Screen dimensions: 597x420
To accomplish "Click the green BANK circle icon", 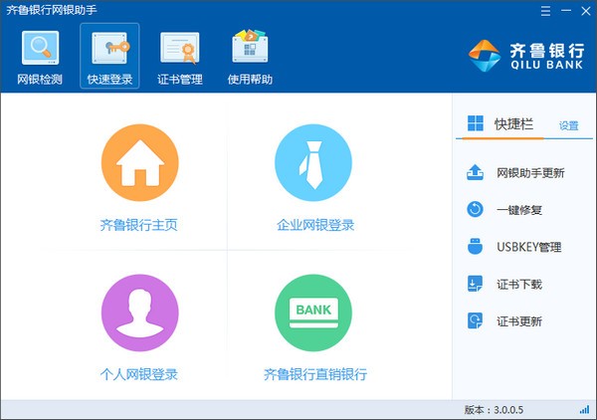I will tap(313, 313).
